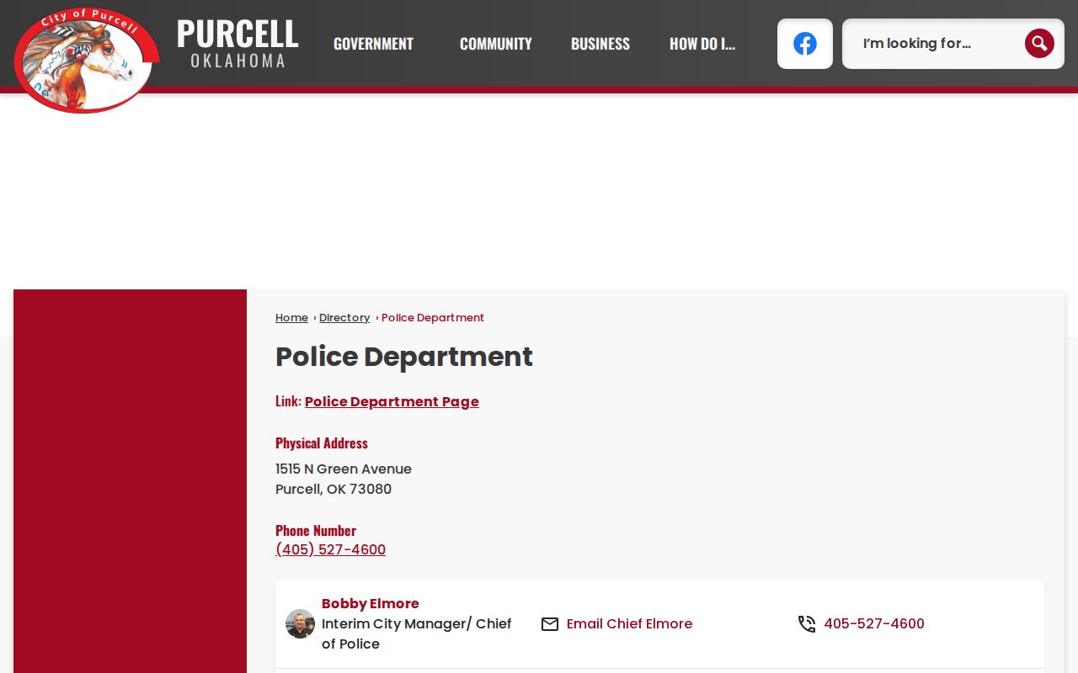Go to the Home breadcrumb link

pos(291,318)
